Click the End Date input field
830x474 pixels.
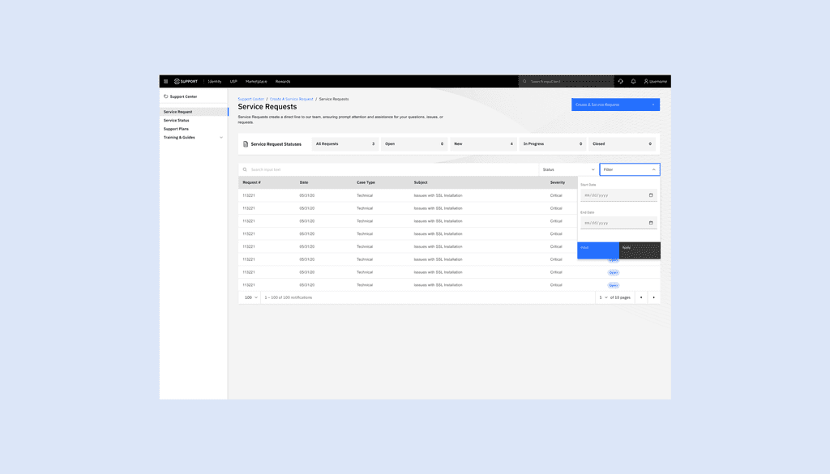[618, 223]
